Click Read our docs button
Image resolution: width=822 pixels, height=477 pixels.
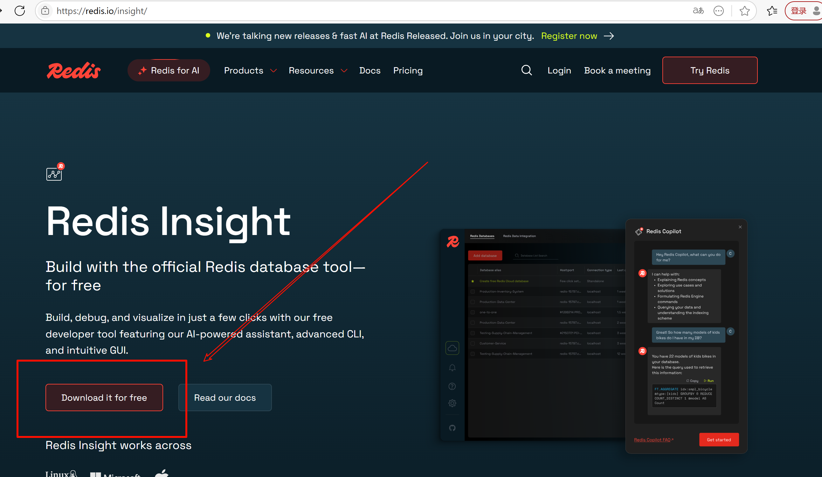pyautogui.click(x=225, y=397)
